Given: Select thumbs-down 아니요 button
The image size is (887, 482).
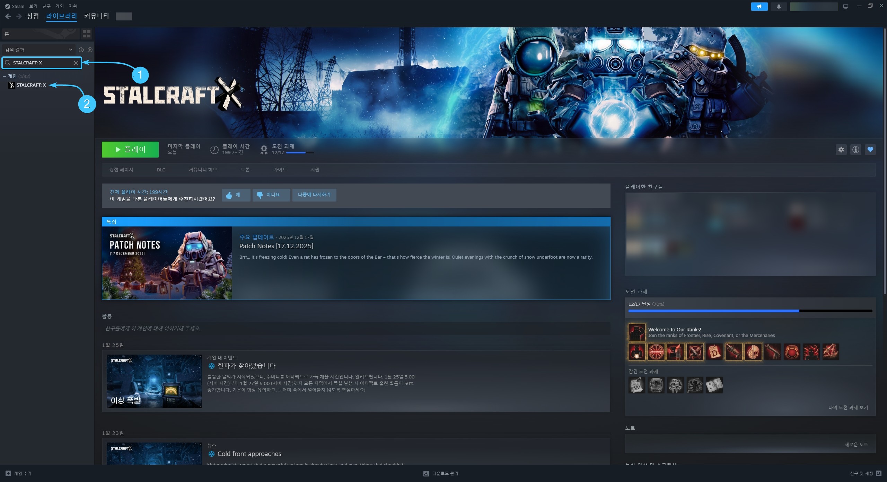Looking at the screenshot, I should pos(271,195).
